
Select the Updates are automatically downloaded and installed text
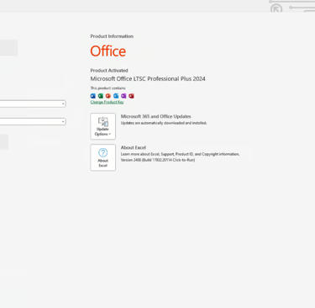click(x=164, y=123)
